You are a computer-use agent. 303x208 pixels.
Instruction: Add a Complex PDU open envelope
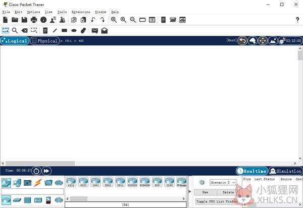click(105, 30)
